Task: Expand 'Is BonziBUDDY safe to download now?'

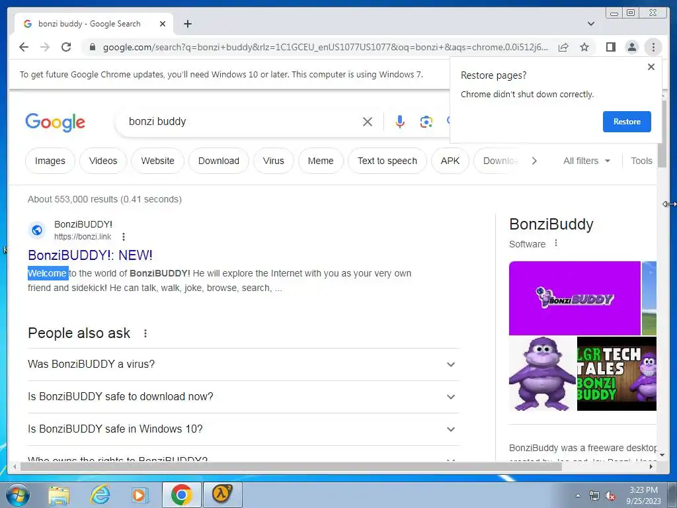Action: pyautogui.click(x=243, y=397)
